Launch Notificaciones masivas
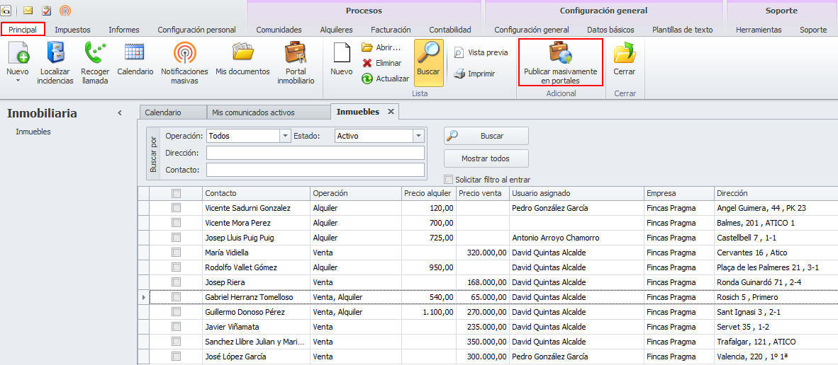 click(x=184, y=54)
